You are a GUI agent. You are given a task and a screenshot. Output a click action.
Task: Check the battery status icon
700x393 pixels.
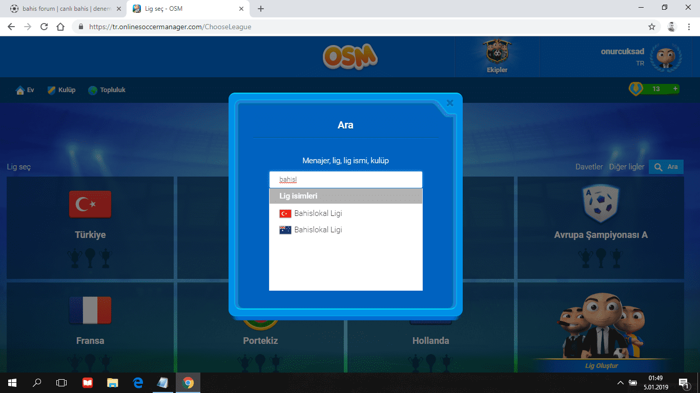(x=633, y=383)
